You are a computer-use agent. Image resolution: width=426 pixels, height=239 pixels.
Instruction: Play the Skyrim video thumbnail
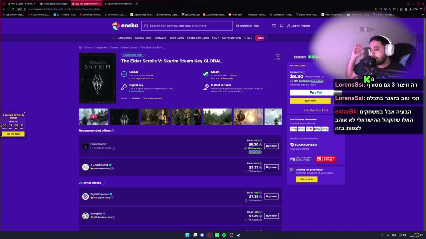[94, 117]
